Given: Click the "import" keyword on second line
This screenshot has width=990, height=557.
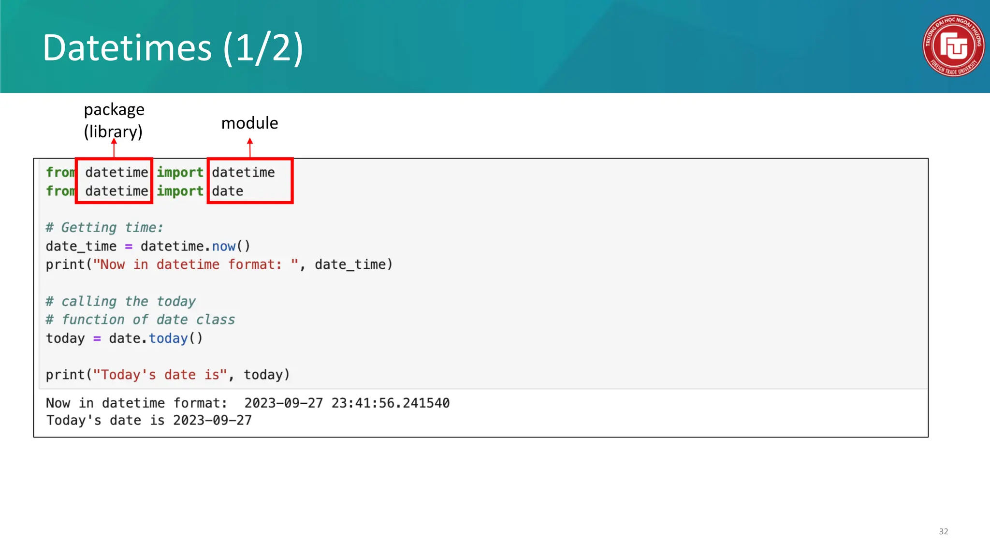Looking at the screenshot, I should pos(180,191).
